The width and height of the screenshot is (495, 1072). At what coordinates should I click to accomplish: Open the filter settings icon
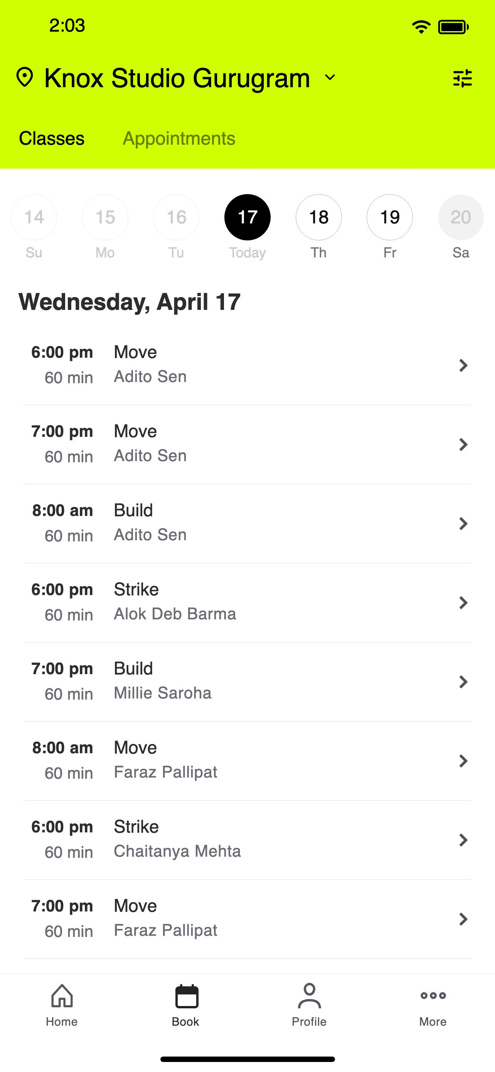click(462, 78)
